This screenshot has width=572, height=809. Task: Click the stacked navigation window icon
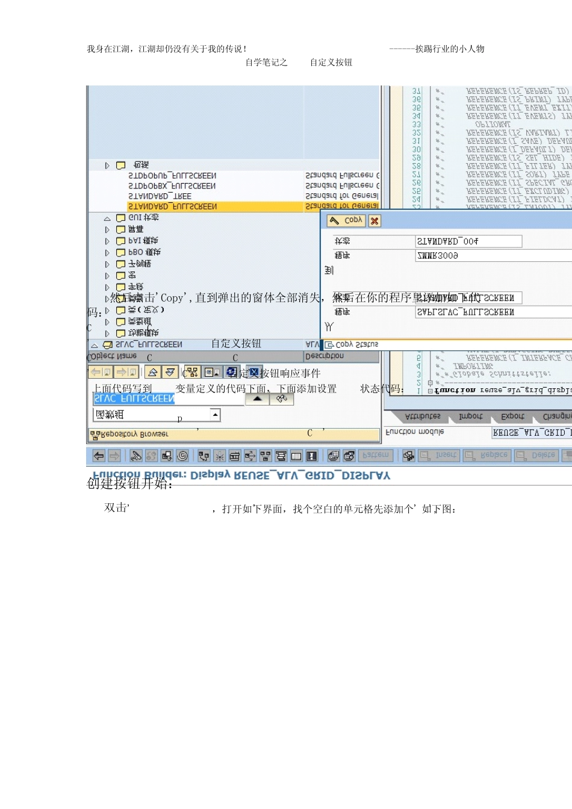pos(281,456)
